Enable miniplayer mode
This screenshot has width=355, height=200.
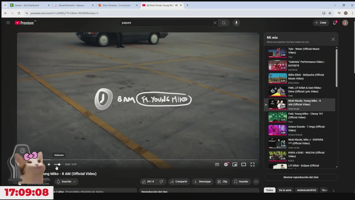[x=235, y=164]
